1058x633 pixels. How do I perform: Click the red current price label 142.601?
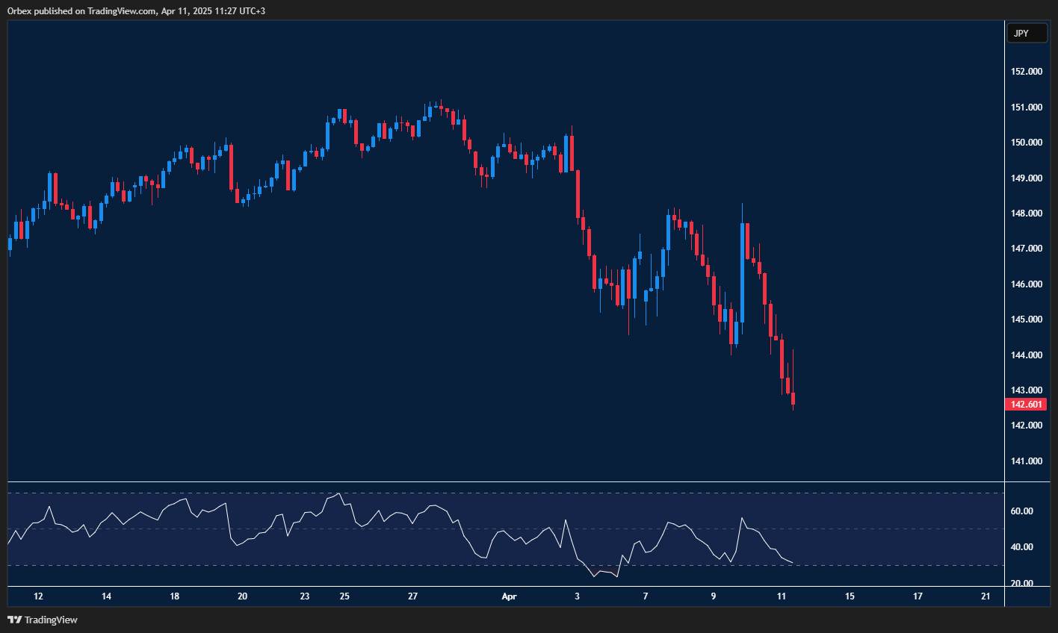pos(1027,404)
